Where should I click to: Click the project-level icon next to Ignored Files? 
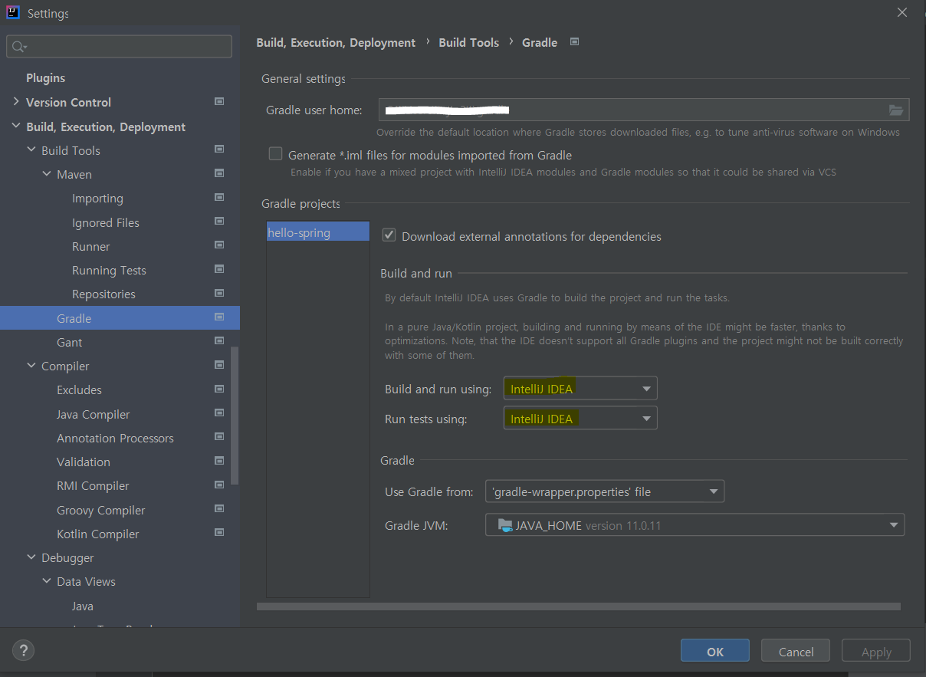click(x=219, y=222)
